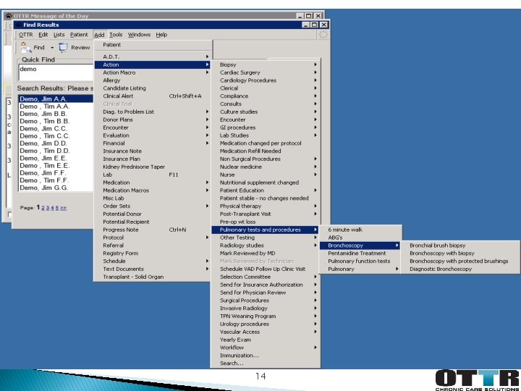
Task: Choose Patient in the Add menu
Action: click(153, 45)
